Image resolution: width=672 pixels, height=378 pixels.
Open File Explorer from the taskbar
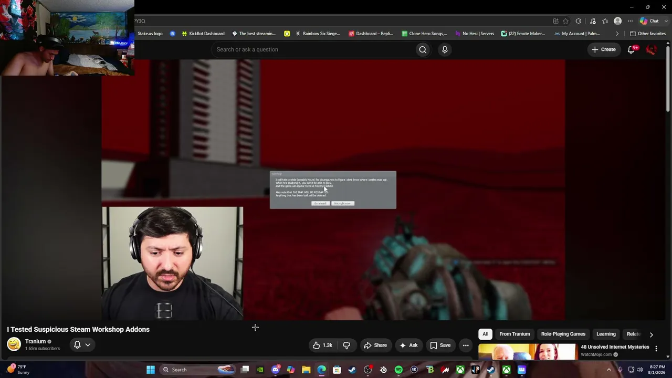click(306, 370)
